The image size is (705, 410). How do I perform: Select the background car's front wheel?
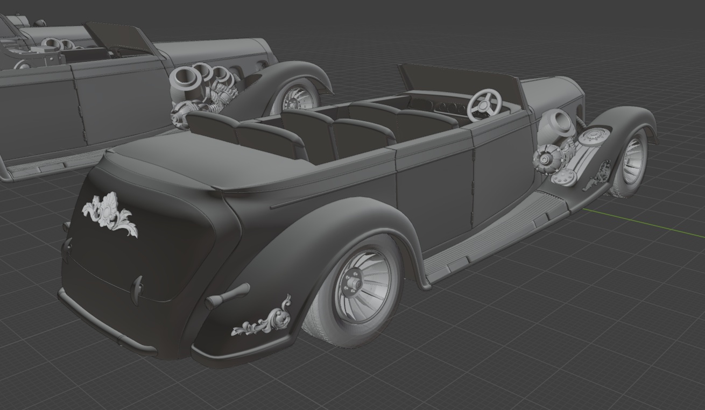point(296,97)
